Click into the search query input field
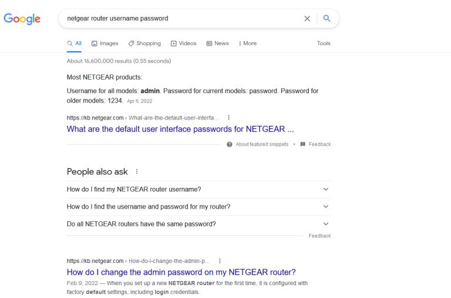This screenshot has height=298, width=451. pos(176,19)
